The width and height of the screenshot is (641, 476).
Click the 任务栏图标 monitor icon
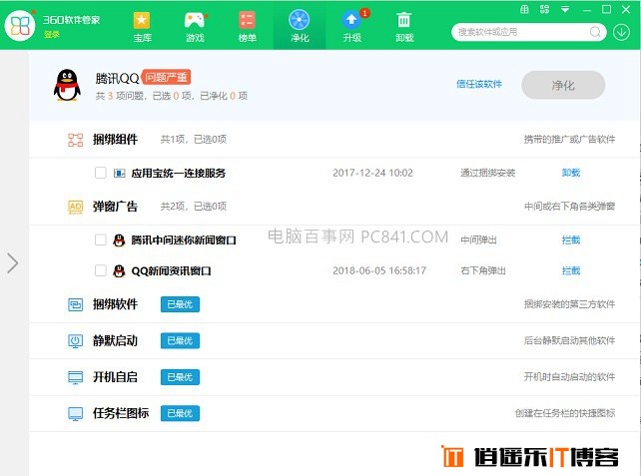click(x=75, y=413)
